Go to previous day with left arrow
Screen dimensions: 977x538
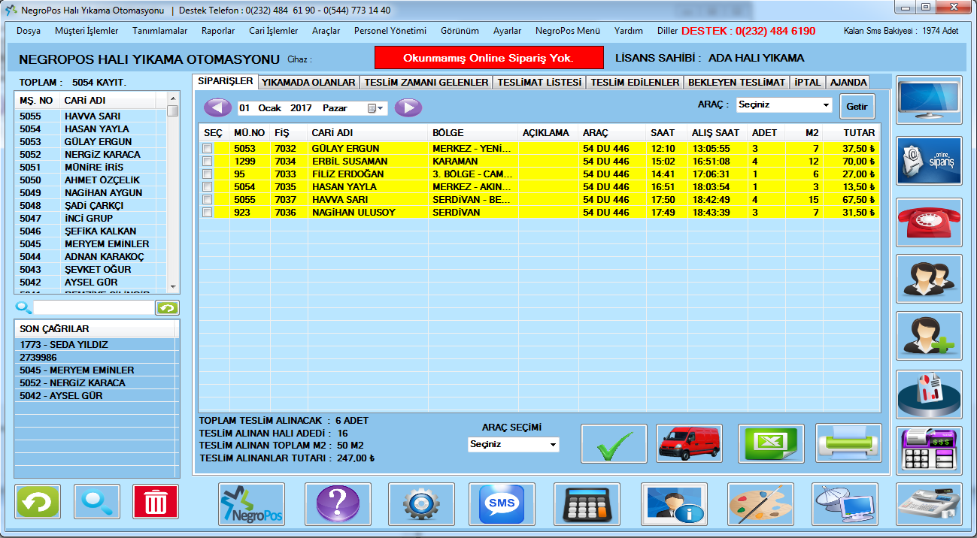click(217, 107)
